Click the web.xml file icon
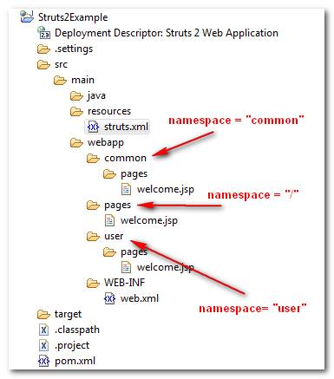 click(x=109, y=298)
